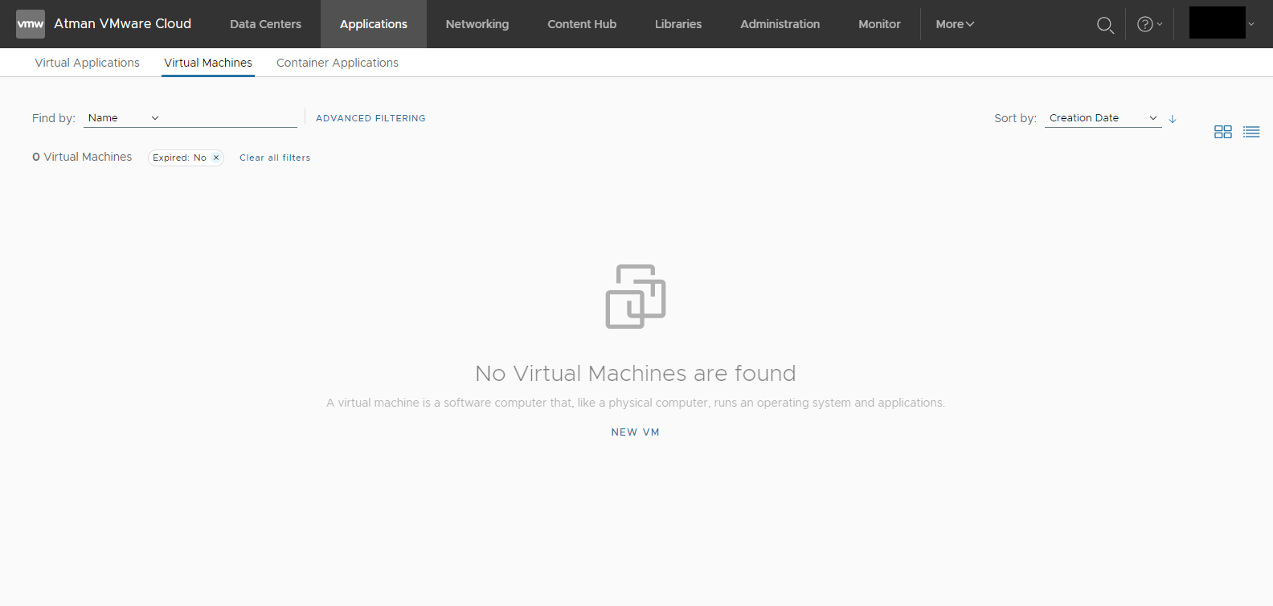Screen dimensions: 1273x606
Task: Open Advanced Filtering options
Action: (x=370, y=118)
